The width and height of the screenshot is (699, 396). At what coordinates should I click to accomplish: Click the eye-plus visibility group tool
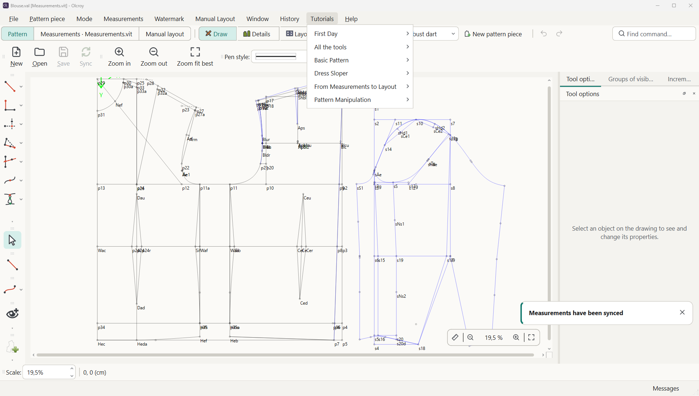(12, 313)
